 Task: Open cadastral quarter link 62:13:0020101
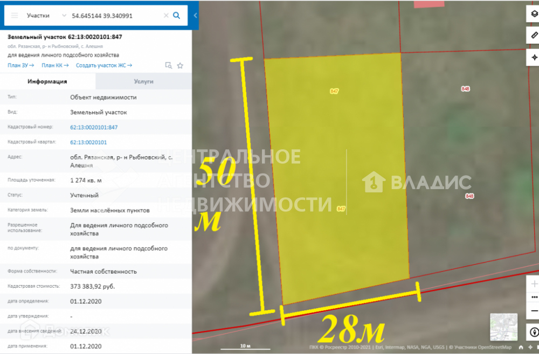coord(88,142)
